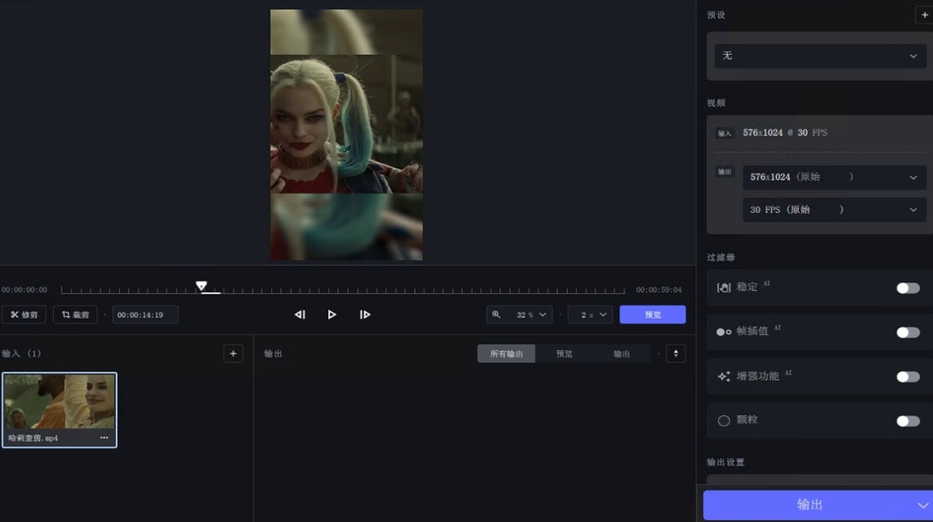Add a new preset with plus icon
This screenshot has width=933, height=522.
[925, 15]
